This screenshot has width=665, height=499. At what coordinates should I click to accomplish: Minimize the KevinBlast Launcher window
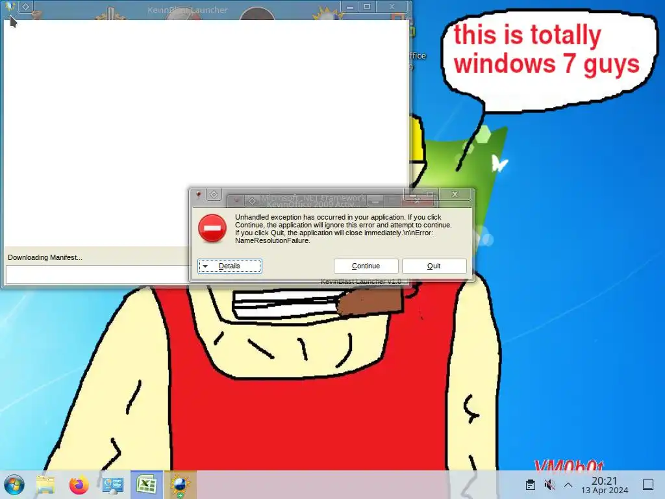pyautogui.click(x=350, y=6)
